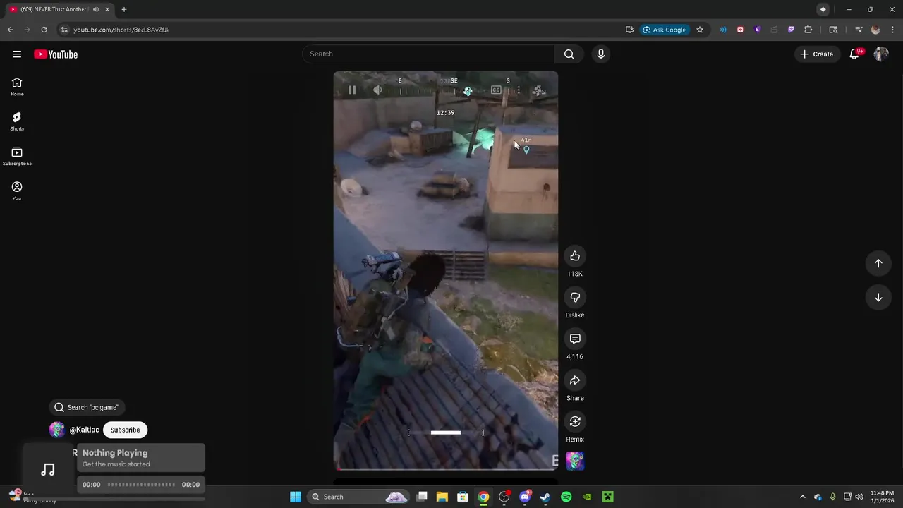Open YouTube notifications bell
The image size is (903, 508).
pos(854,54)
